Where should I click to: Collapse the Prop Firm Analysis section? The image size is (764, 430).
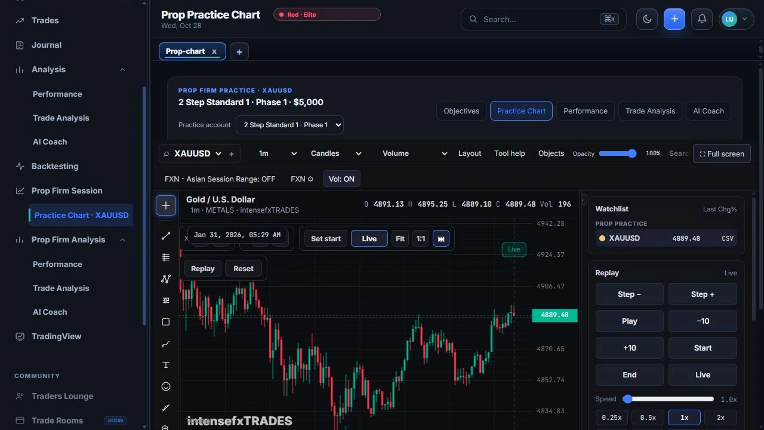pyautogui.click(x=122, y=240)
